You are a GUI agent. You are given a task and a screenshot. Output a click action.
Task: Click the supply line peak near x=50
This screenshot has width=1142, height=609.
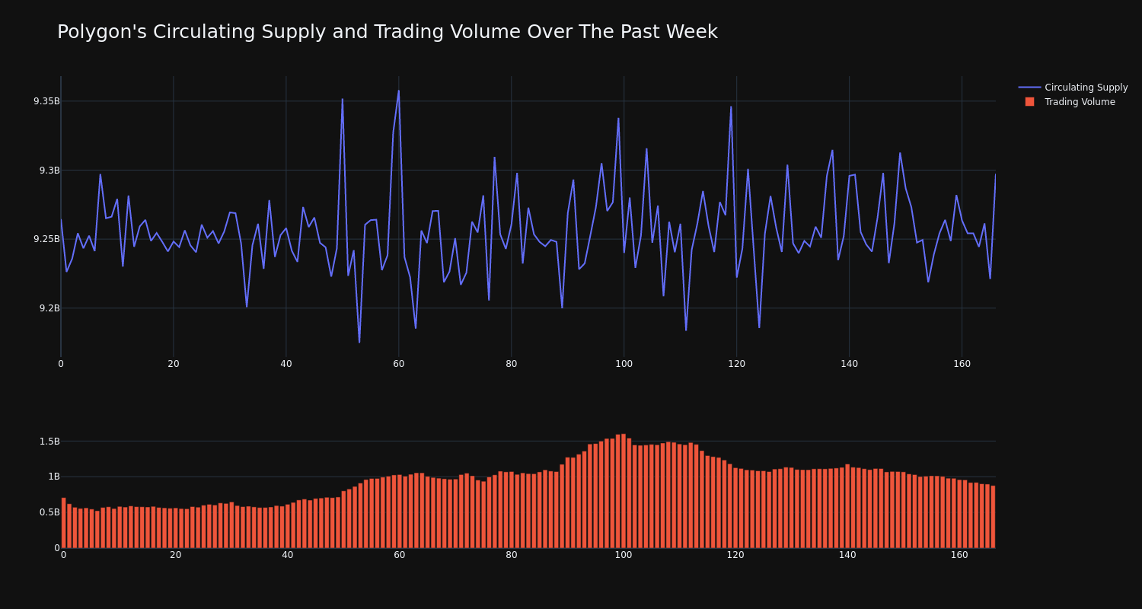pyautogui.click(x=343, y=99)
